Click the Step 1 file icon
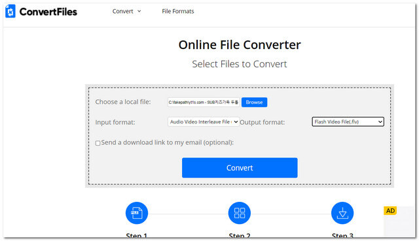Viewport: 419px width, 241px height. pos(137,213)
